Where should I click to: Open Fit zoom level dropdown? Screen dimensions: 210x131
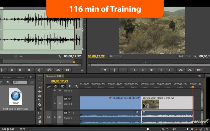pyautogui.click(x=115, y=56)
